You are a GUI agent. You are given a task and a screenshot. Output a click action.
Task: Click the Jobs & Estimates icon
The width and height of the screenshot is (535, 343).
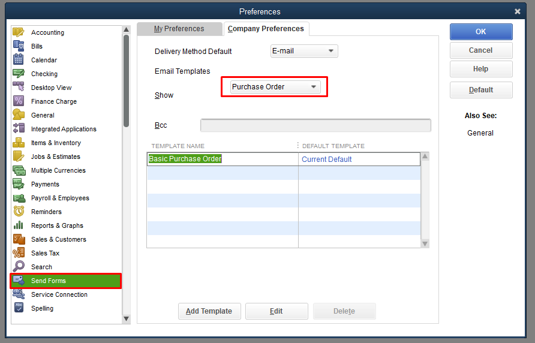pos(19,156)
